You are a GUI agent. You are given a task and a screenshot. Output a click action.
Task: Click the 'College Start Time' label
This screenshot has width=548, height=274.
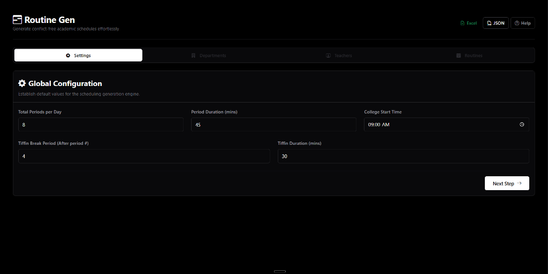point(383,112)
